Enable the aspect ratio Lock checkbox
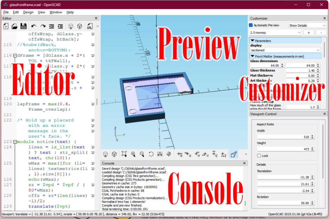This screenshot has width=330, height=219. [x=259, y=155]
